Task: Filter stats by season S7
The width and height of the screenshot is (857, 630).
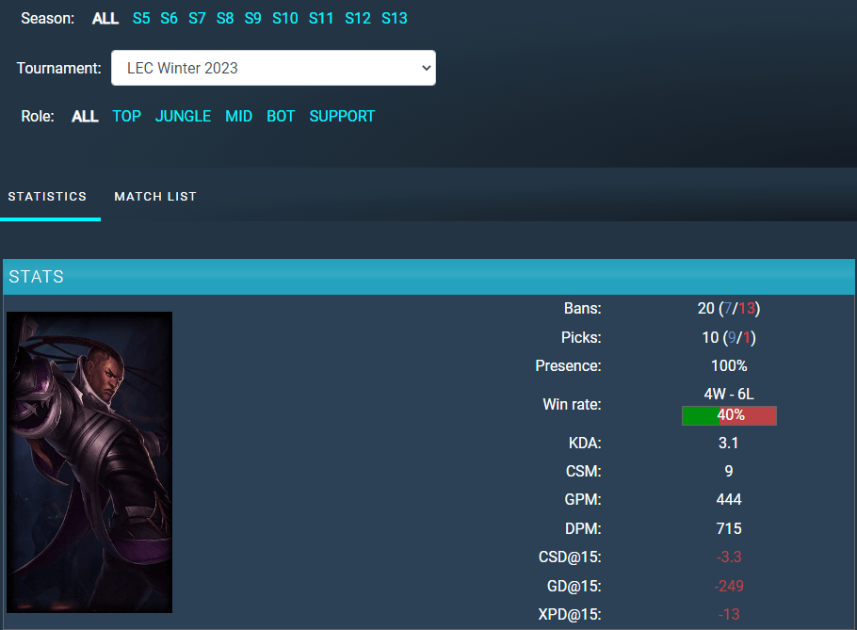Action: (197, 19)
